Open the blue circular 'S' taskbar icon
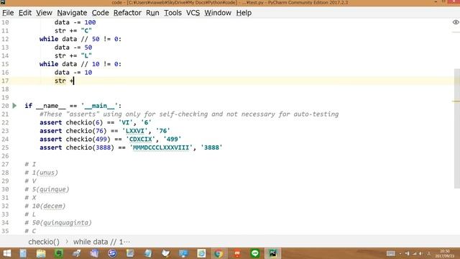 tap(112, 253)
